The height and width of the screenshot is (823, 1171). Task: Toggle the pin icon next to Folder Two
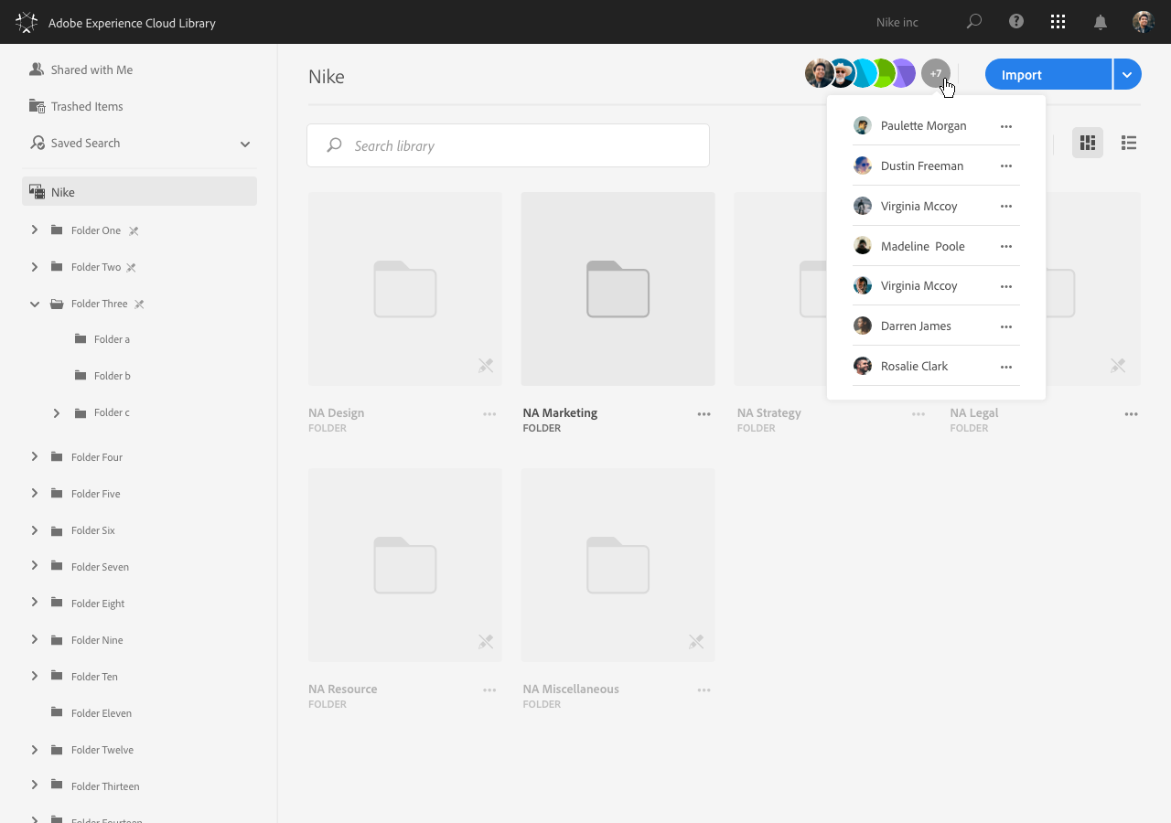pos(131,267)
